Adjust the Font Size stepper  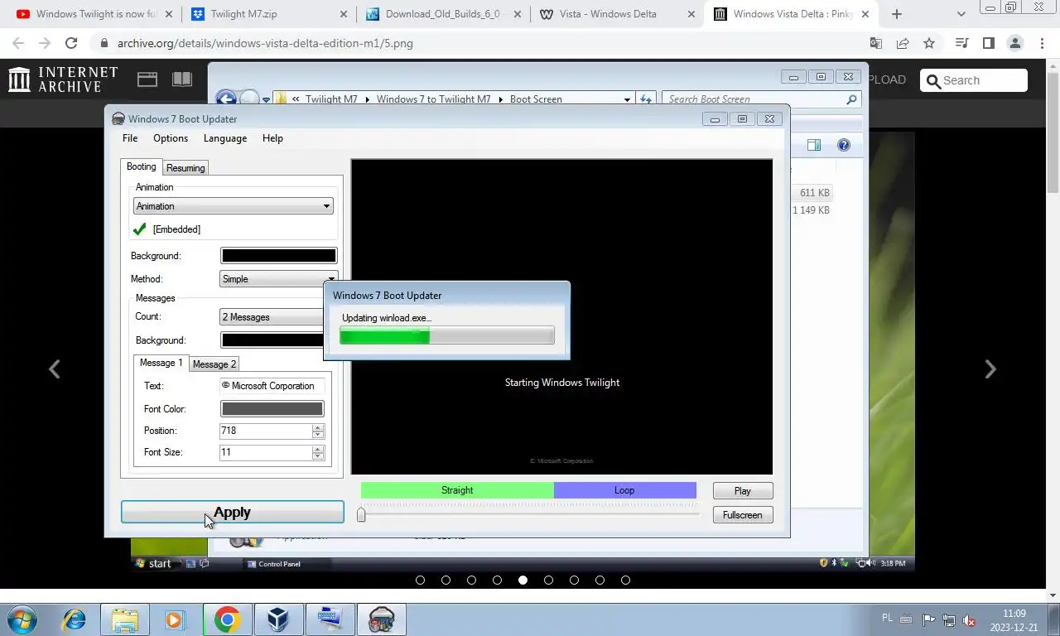pos(318,453)
